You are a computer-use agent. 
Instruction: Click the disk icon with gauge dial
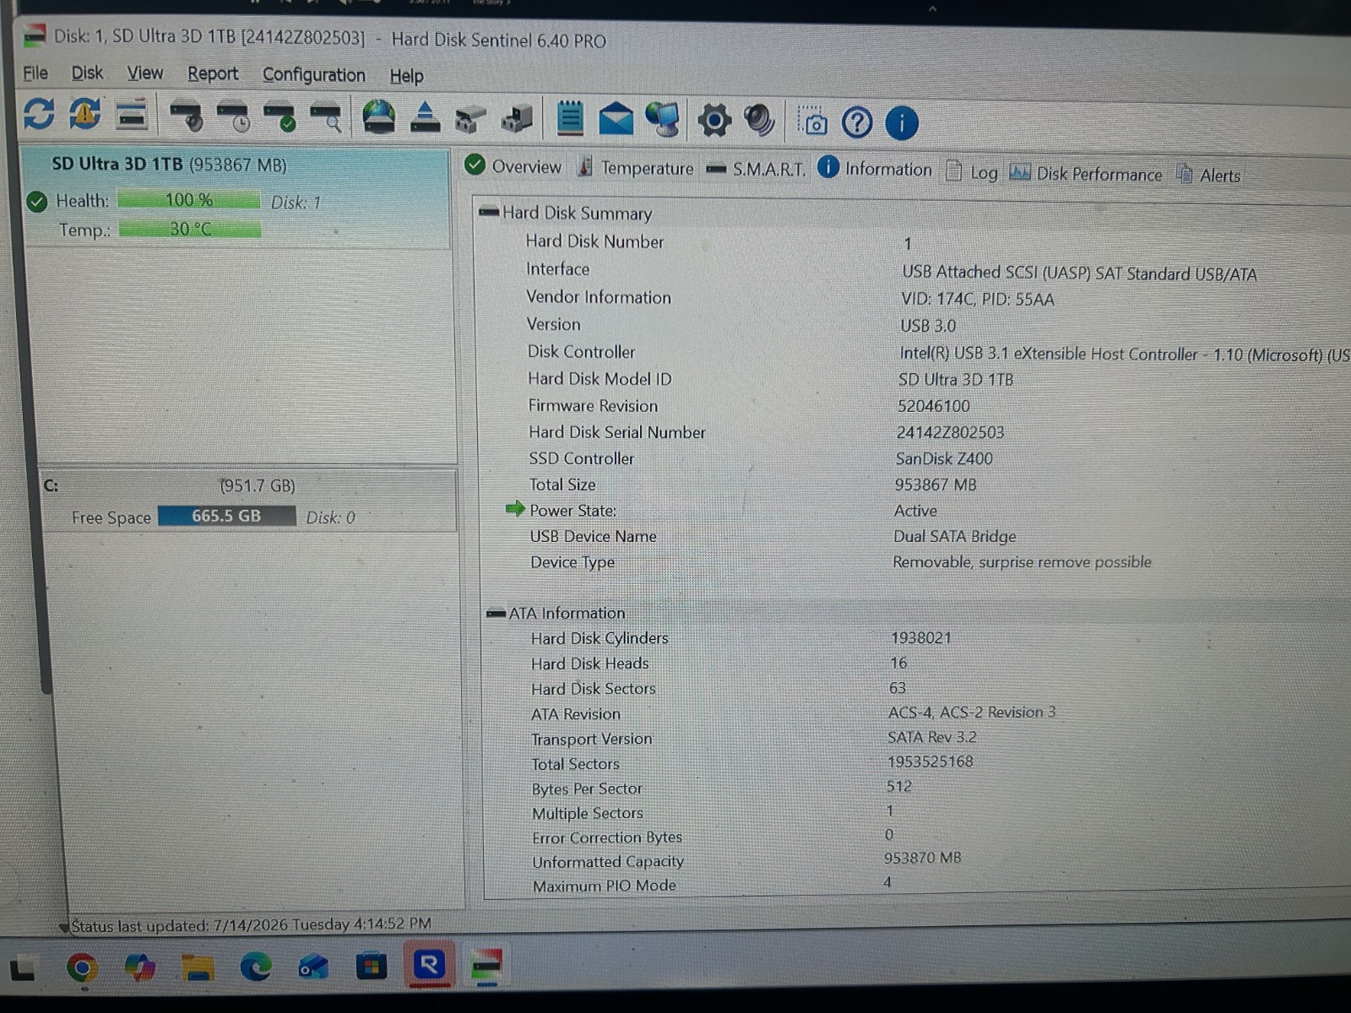point(187,116)
